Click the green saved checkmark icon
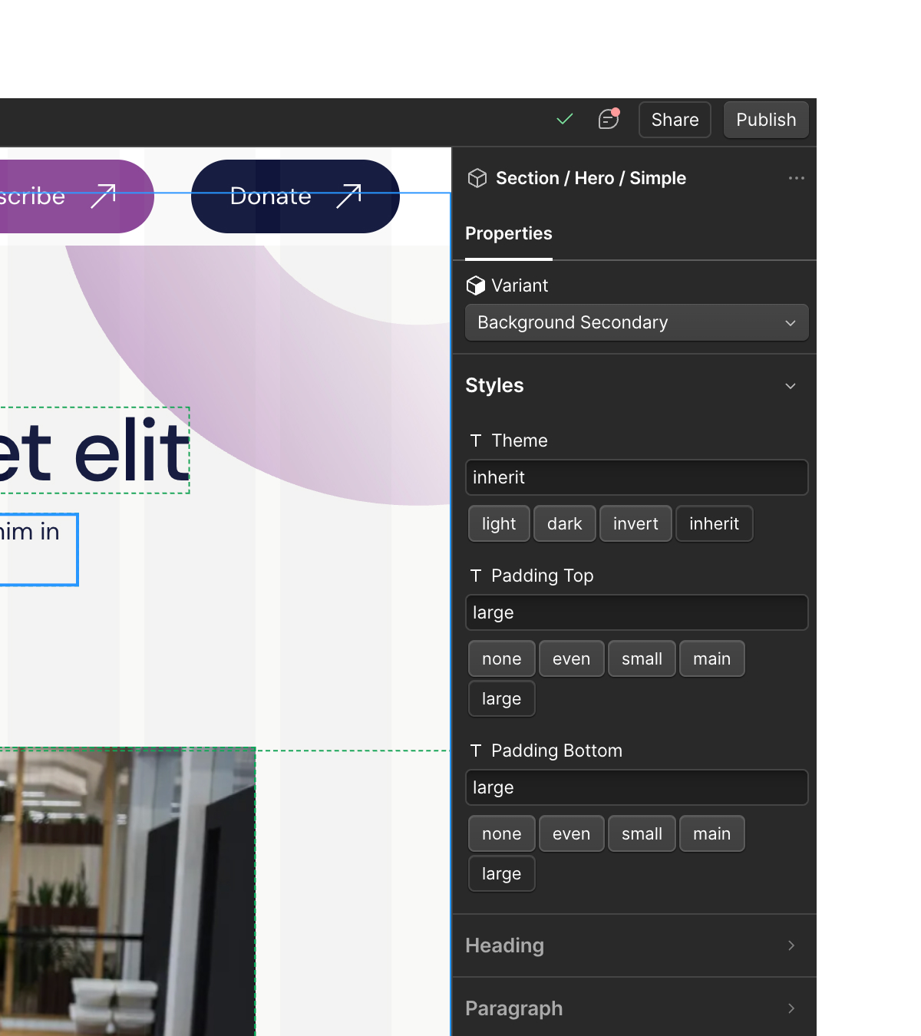The image size is (921, 1036). pos(565,119)
